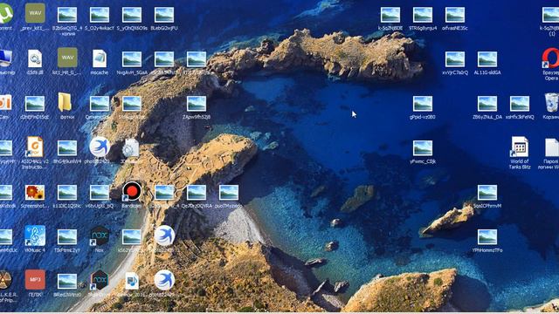Select the _prev_kit1 WAV file

(x=35, y=14)
